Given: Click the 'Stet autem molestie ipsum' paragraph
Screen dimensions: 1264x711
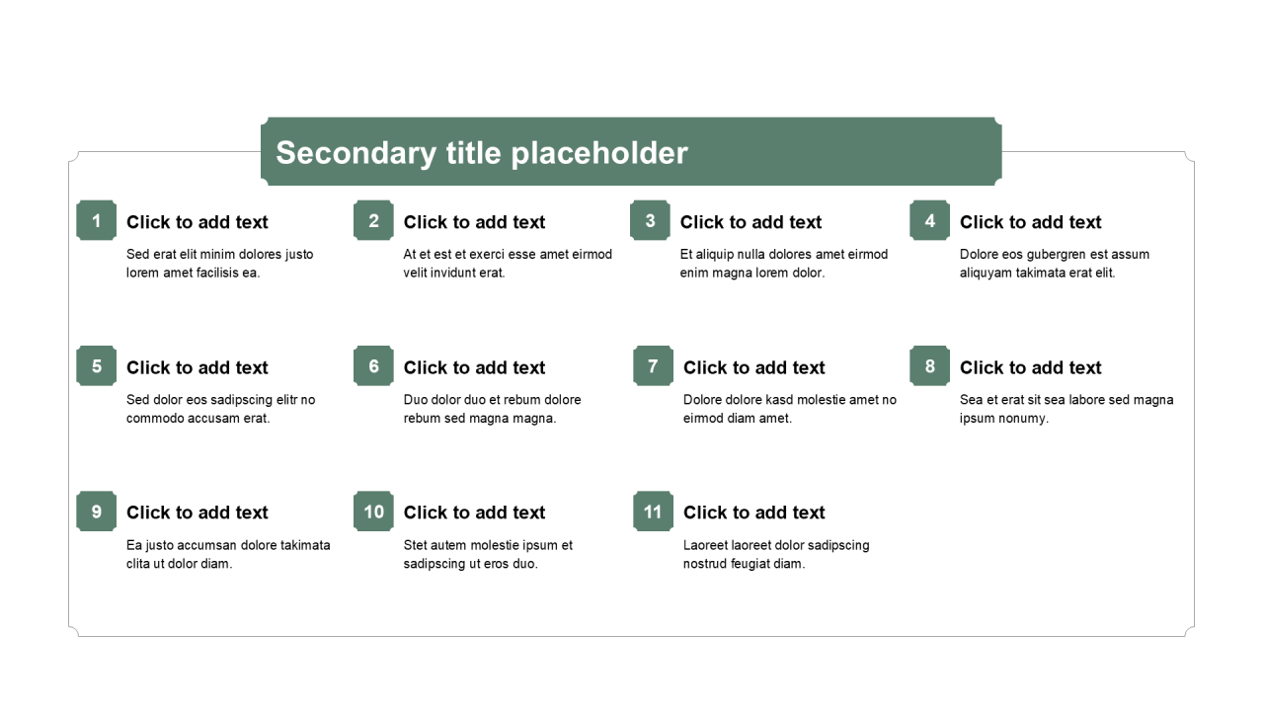Looking at the screenshot, I should 488,554.
